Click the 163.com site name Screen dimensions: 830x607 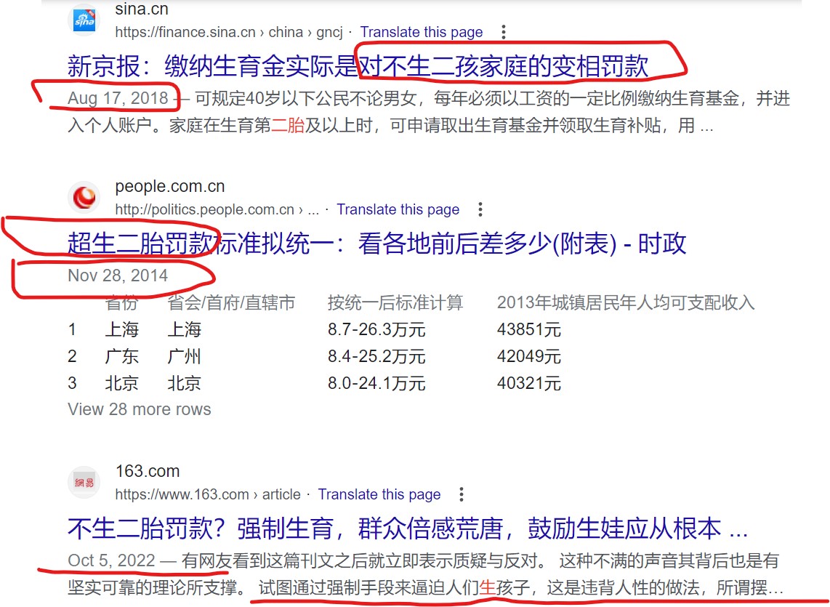click(148, 471)
